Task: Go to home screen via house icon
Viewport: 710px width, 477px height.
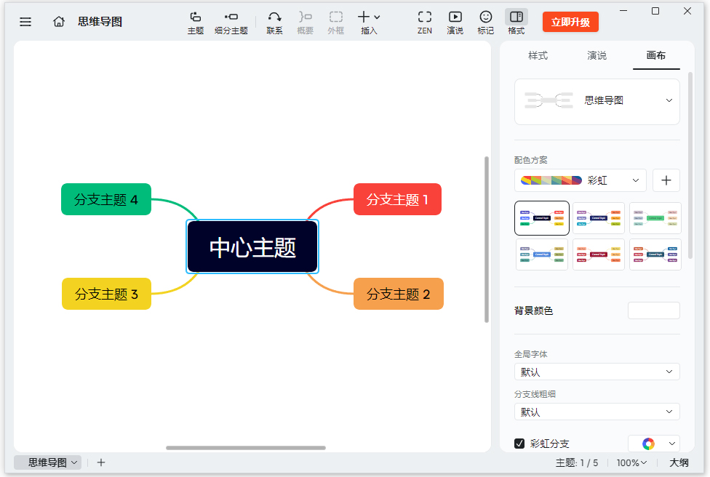Action: tap(58, 21)
